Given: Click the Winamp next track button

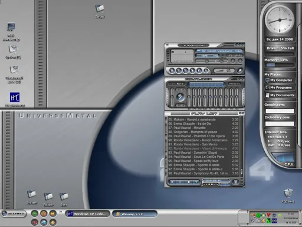Looking at the screenshot, I should [199, 70].
